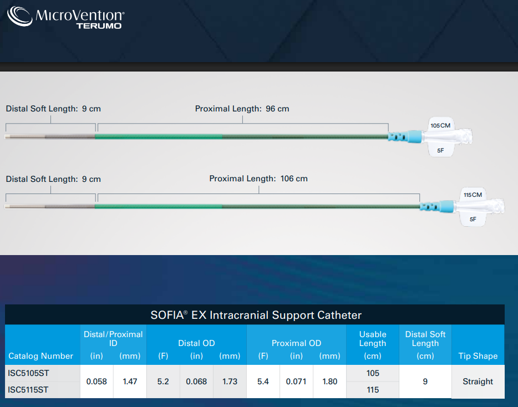Select the "Proximal Length: 96 cm" label
Screen dimensions: 518x407
coord(242,109)
